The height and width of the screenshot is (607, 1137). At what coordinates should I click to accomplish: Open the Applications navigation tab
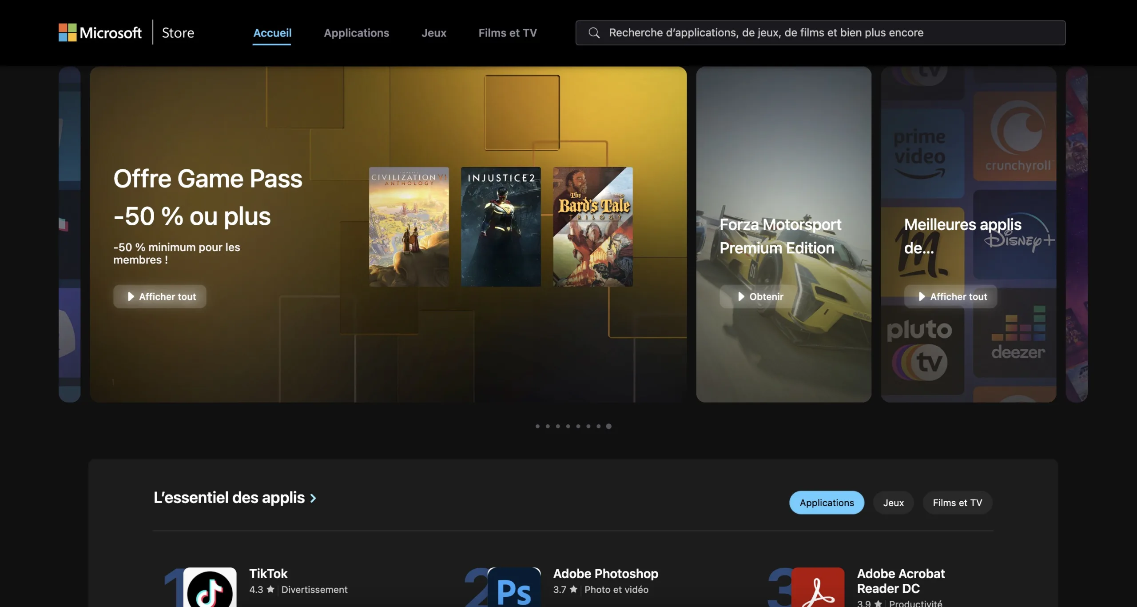[x=356, y=32]
